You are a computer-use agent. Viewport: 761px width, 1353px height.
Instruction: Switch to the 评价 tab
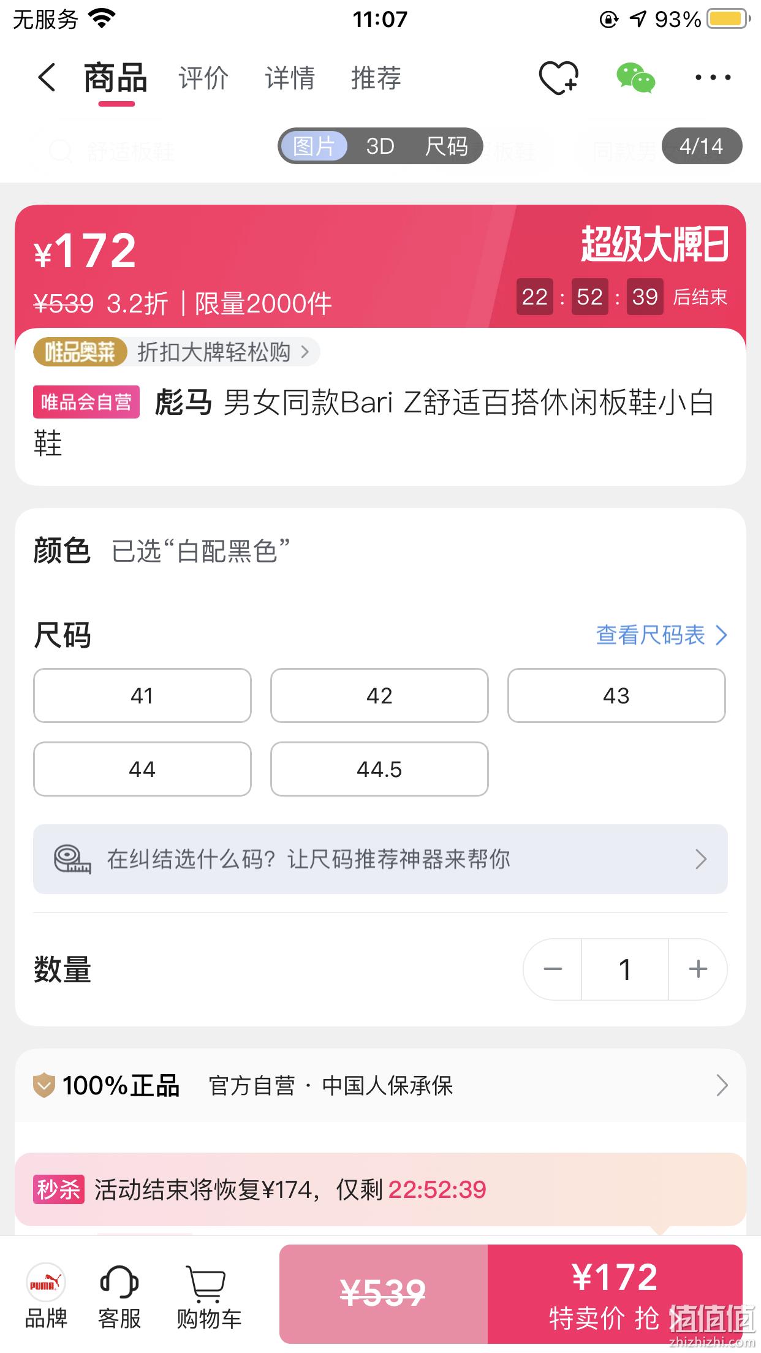(203, 78)
